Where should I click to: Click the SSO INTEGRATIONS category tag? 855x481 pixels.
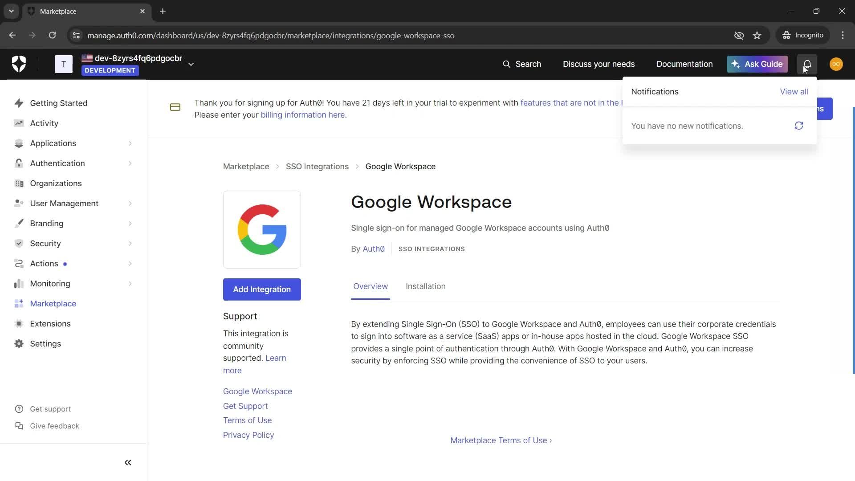point(432,249)
